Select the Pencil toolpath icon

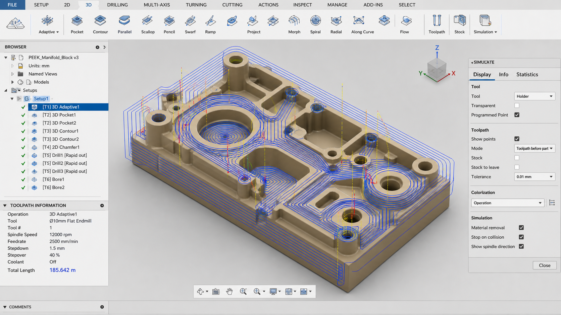[x=169, y=21]
